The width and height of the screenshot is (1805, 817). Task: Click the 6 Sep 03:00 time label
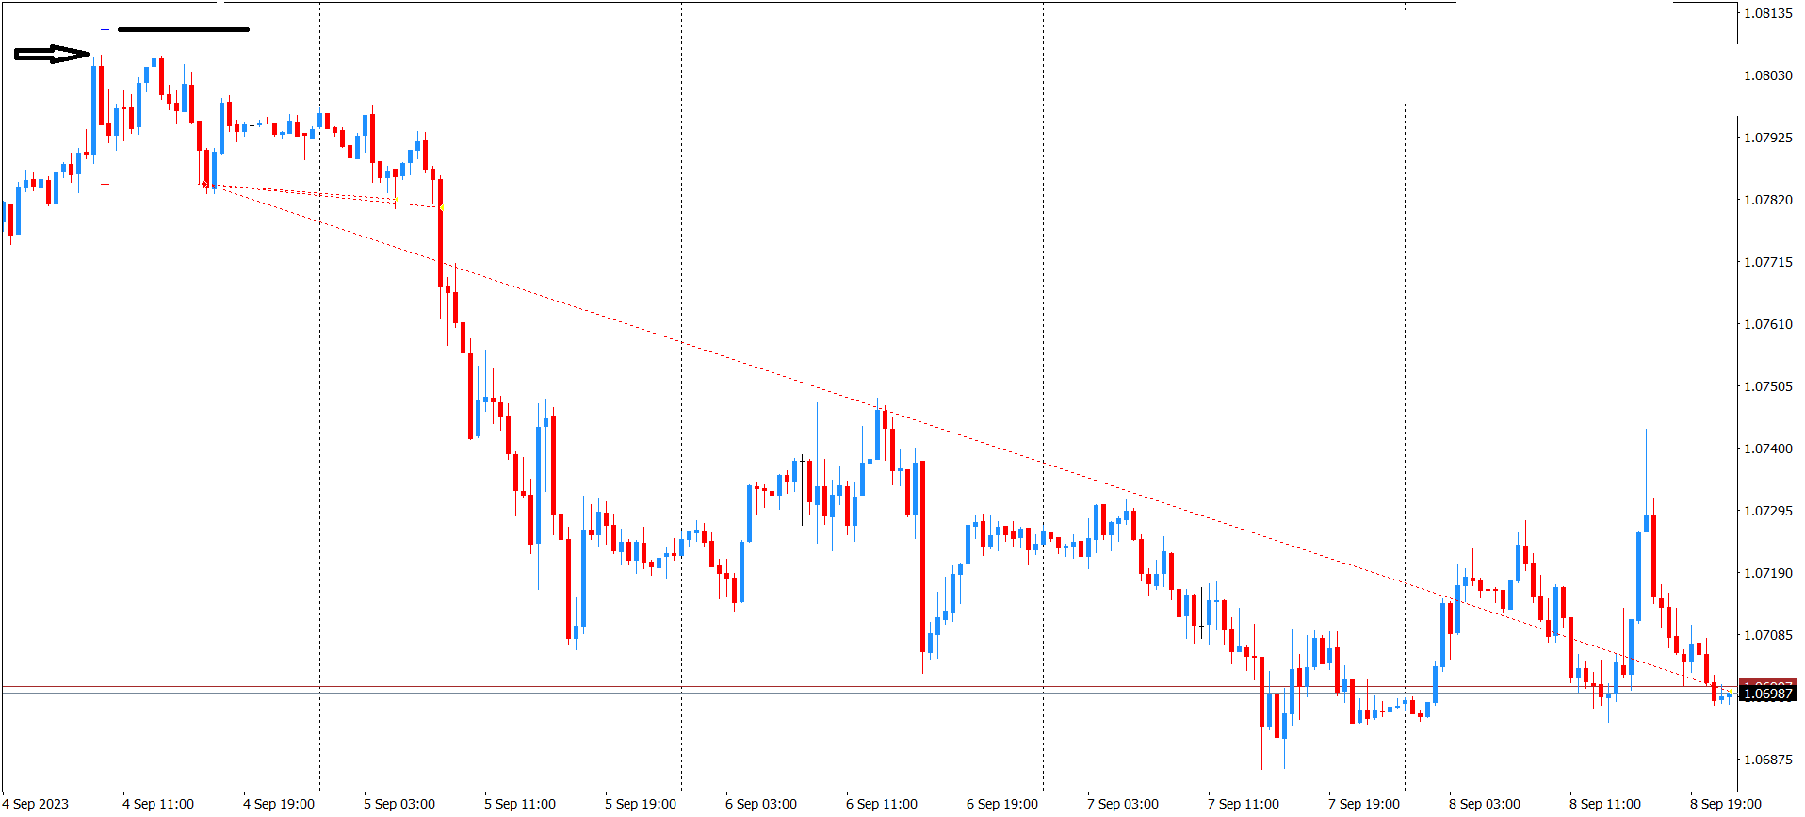click(761, 804)
